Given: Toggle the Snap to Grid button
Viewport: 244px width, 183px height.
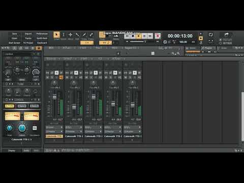Looking at the screenshot, I should (x=102, y=35).
